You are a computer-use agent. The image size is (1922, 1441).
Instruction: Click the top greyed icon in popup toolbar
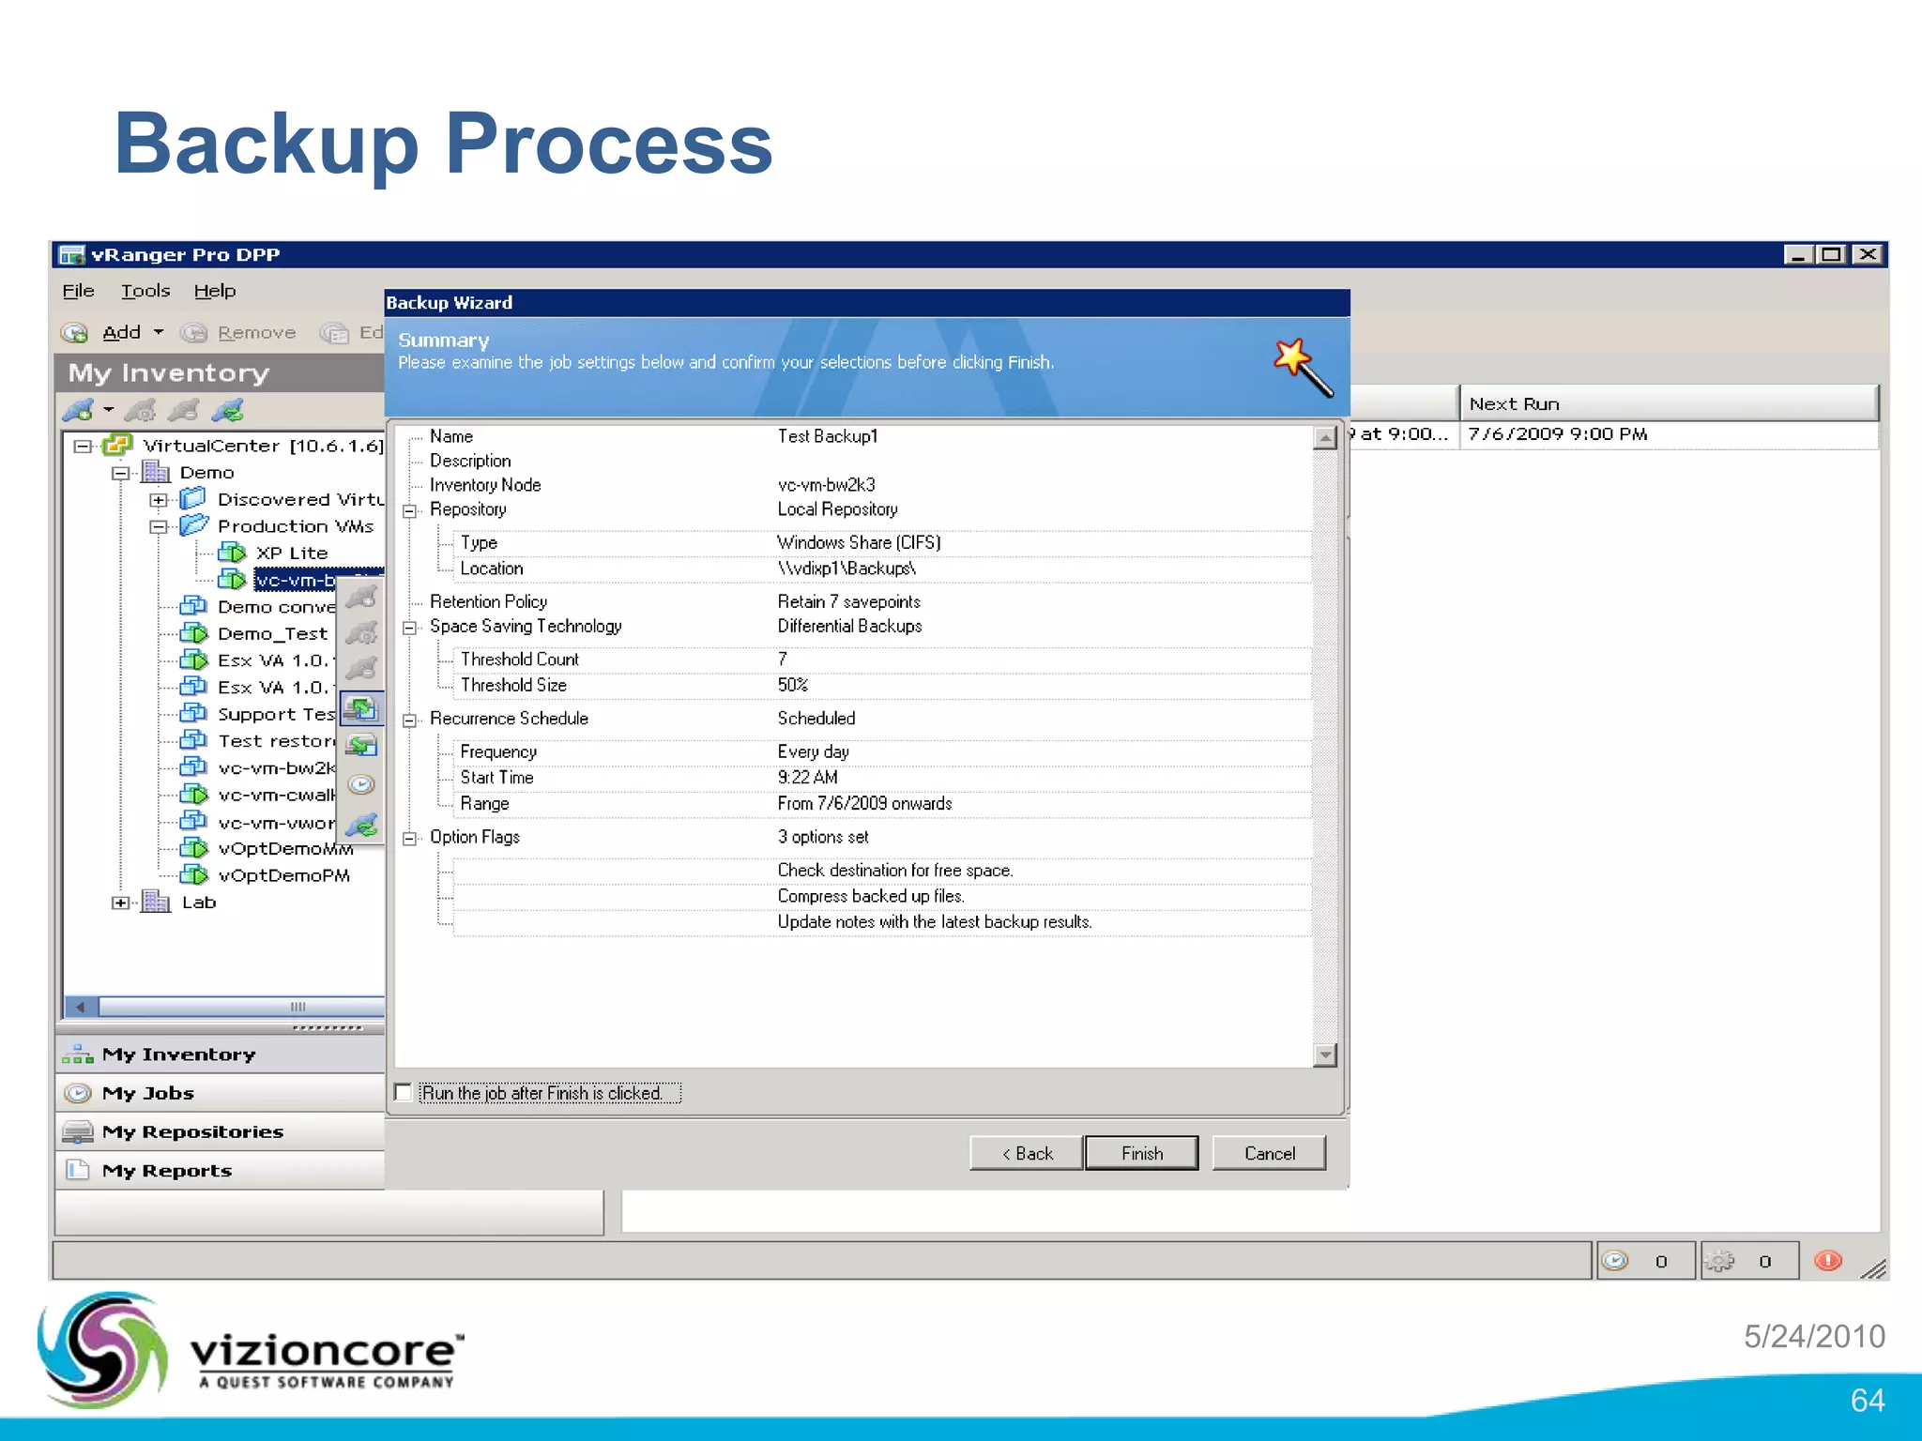pos(361,596)
